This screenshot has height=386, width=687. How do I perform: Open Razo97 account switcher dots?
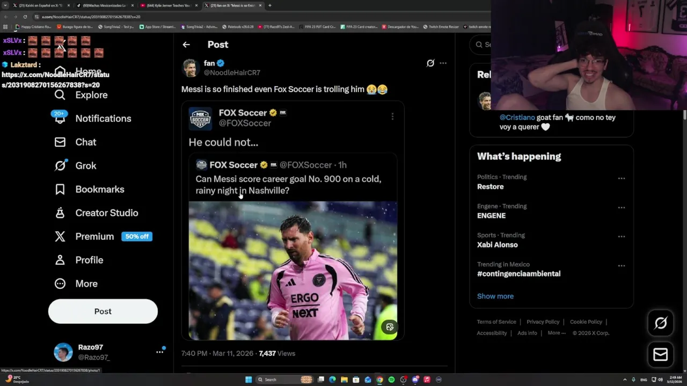click(159, 352)
